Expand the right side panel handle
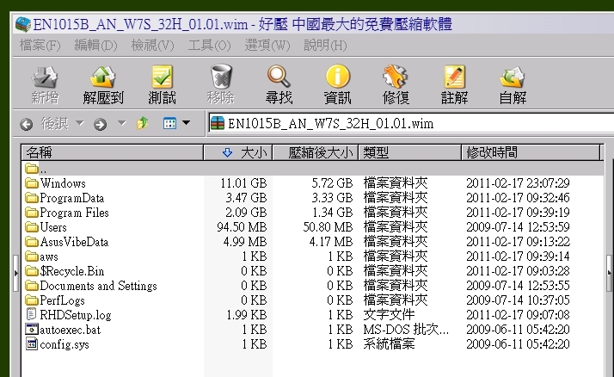The width and height of the screenshot is (614, 377). (x=610, y=273)
